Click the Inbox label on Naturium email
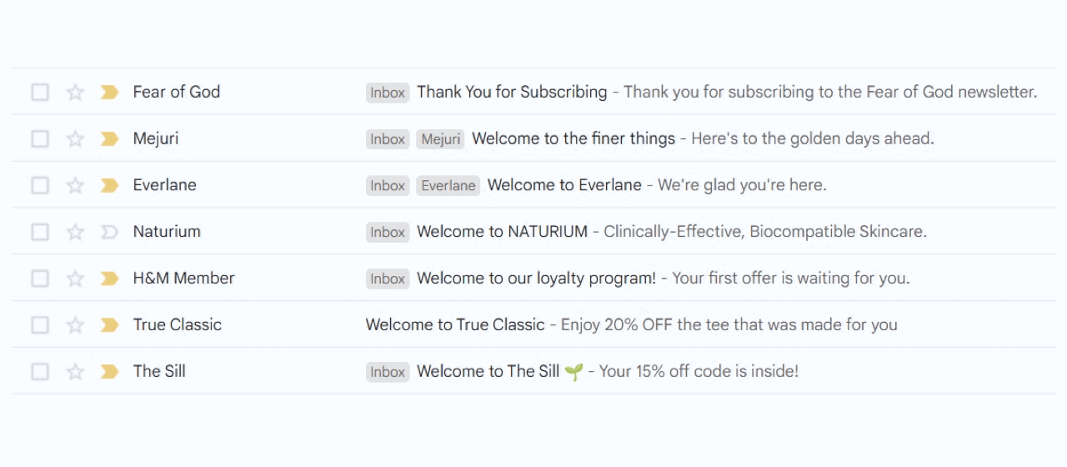This screenshot has width=1067, height=467. coord(388,233)
